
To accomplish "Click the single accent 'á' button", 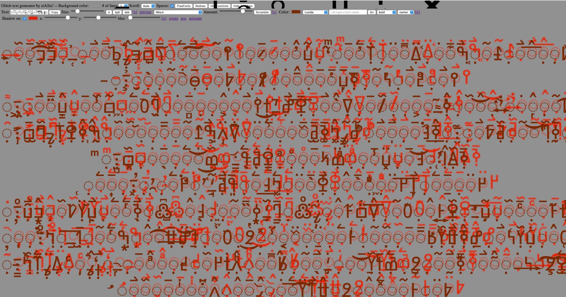I will coord(109,12).
